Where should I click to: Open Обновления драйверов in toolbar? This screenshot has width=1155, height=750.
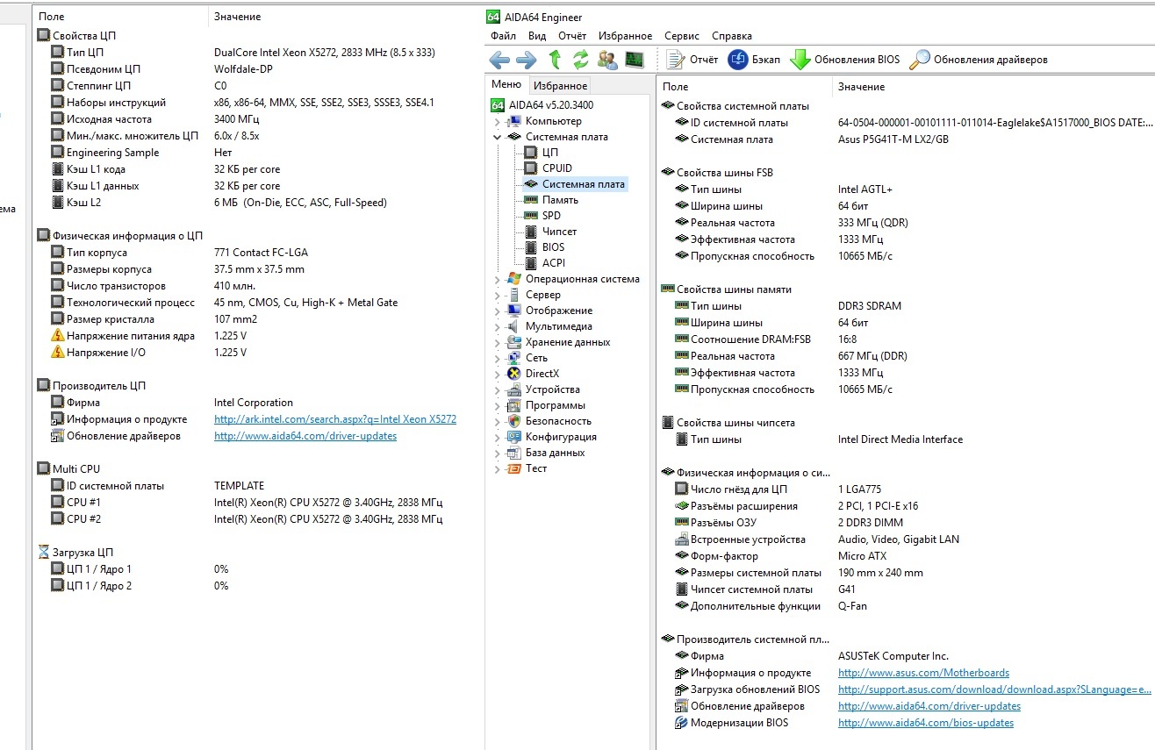coord(979,60)
